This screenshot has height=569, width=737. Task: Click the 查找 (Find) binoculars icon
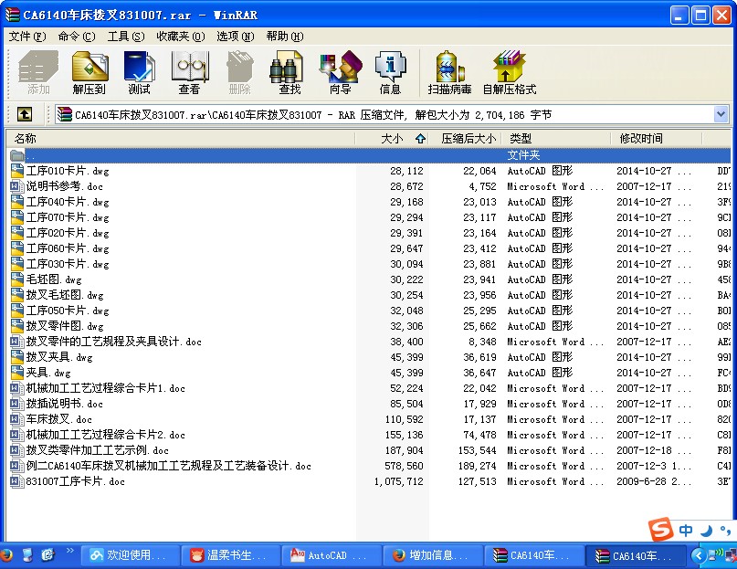pyautogui.click(x=290, y=72)
